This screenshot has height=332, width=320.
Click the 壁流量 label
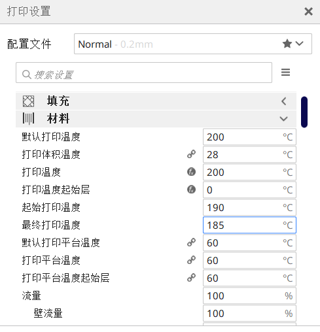point(48,314)
